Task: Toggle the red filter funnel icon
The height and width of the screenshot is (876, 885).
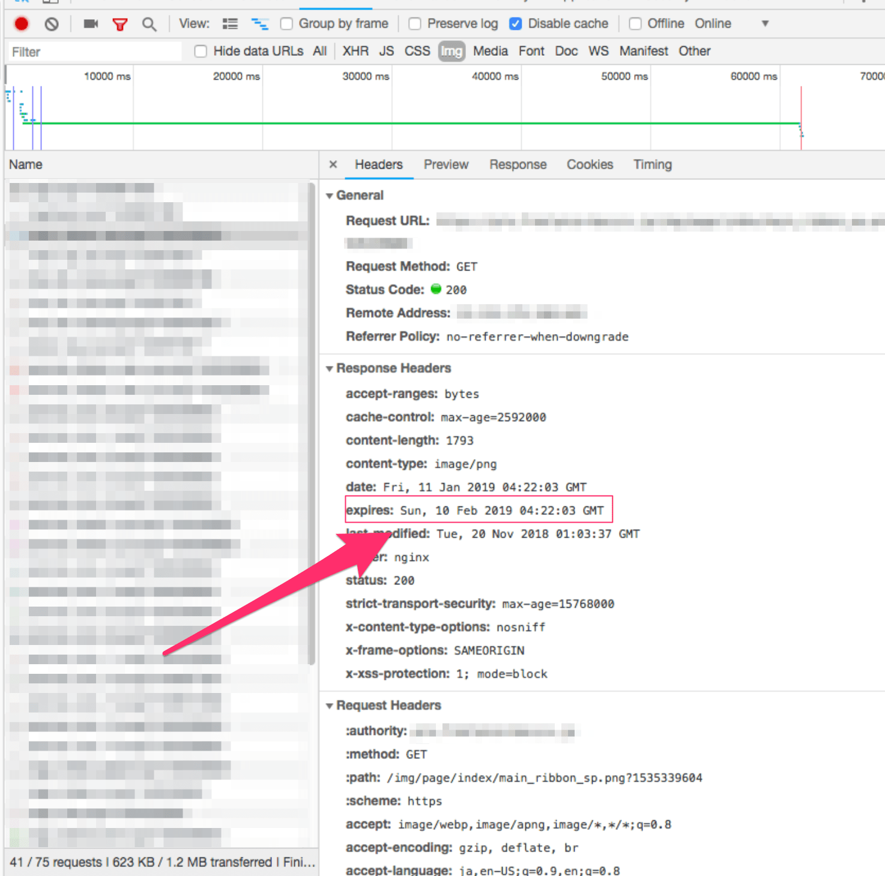Action: click(120, 24)
